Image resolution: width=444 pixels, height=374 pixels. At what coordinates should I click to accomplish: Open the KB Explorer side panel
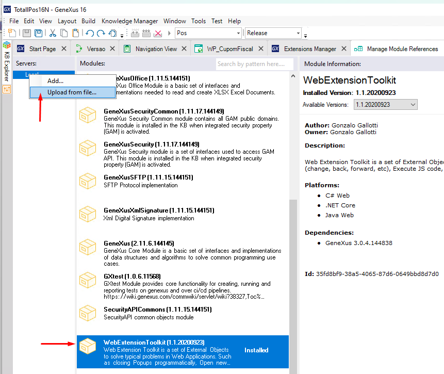click(x=7, y=61)
